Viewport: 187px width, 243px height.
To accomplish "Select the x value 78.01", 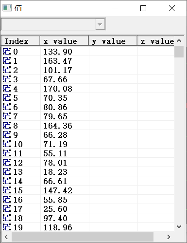I will 55,163.
